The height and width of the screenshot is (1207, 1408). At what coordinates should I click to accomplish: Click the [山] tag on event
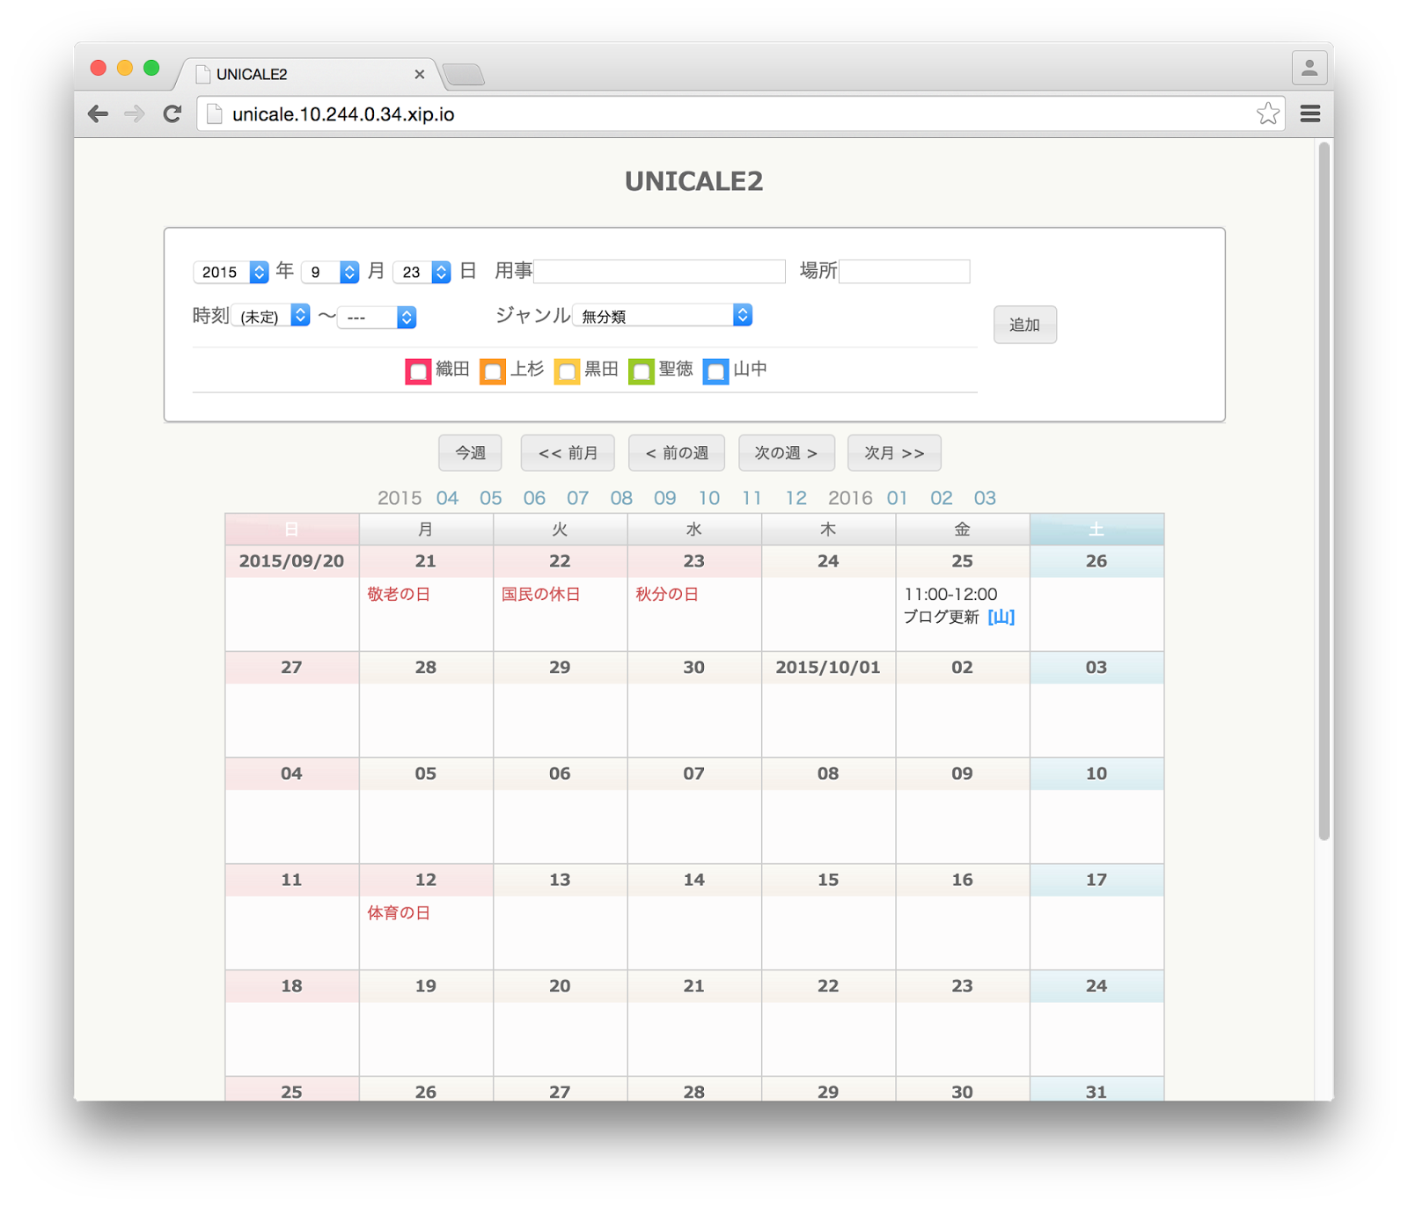point(1001,617)
